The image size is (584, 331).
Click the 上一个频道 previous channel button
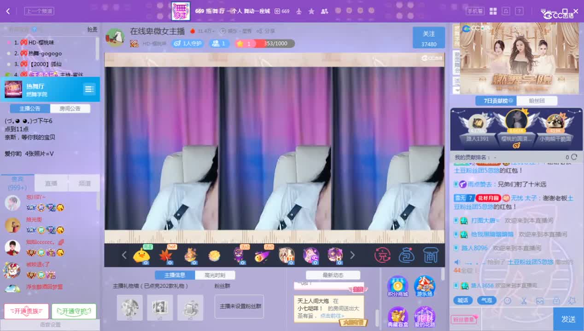(x=39, y=11)
